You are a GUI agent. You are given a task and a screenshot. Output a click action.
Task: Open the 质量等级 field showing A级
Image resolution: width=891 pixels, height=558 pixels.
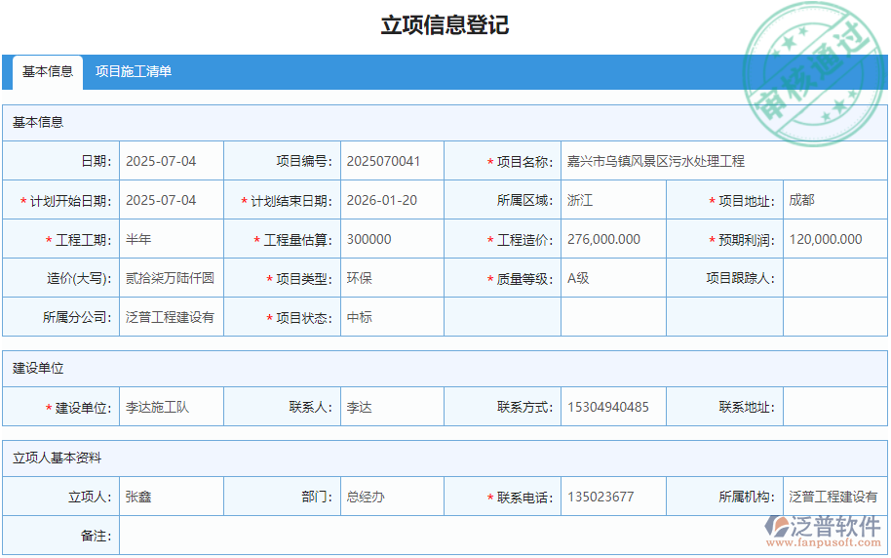pyautogui.click(x=613, y=278)
